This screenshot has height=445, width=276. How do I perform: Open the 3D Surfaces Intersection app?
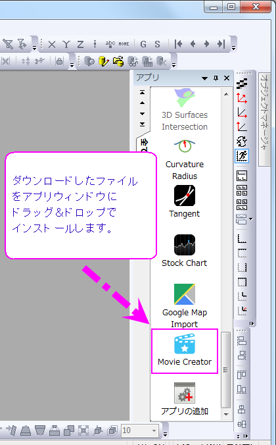click(185, 110)
